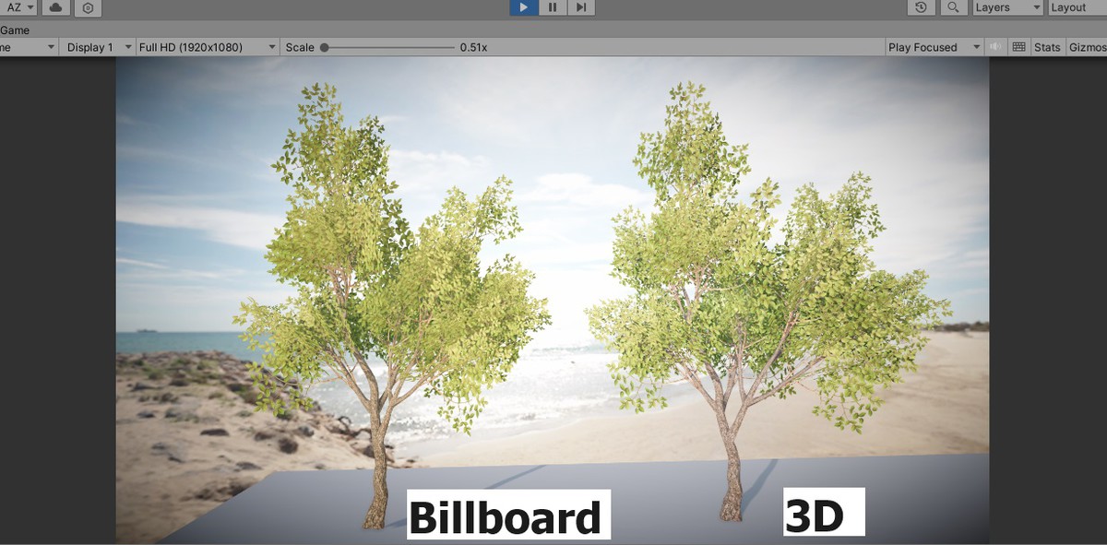The image size is (1107, 545).
Task: Click the 3D tree in the game view
Action: 768,302
